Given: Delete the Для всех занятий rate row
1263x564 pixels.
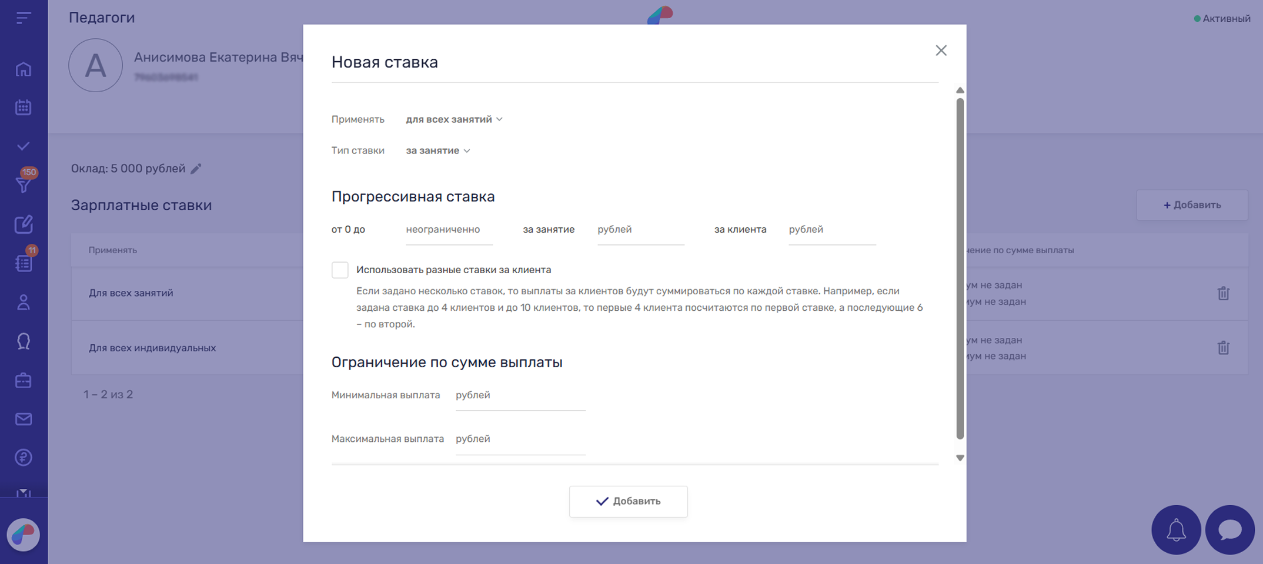Looking at the screenshot, I should [x=1223, y=293].
